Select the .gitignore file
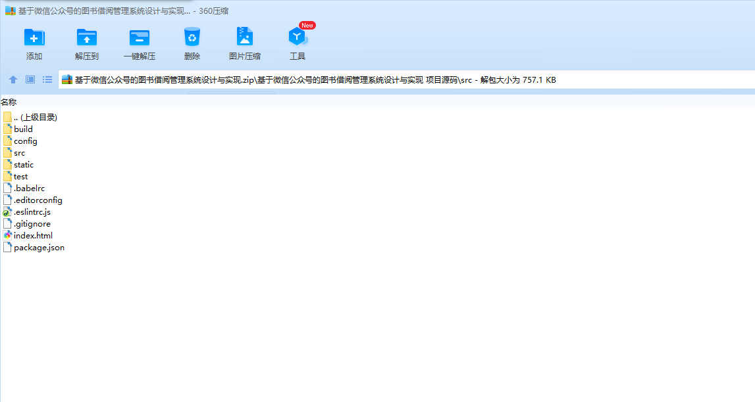 pyautogui.click(x=26, y=224)
